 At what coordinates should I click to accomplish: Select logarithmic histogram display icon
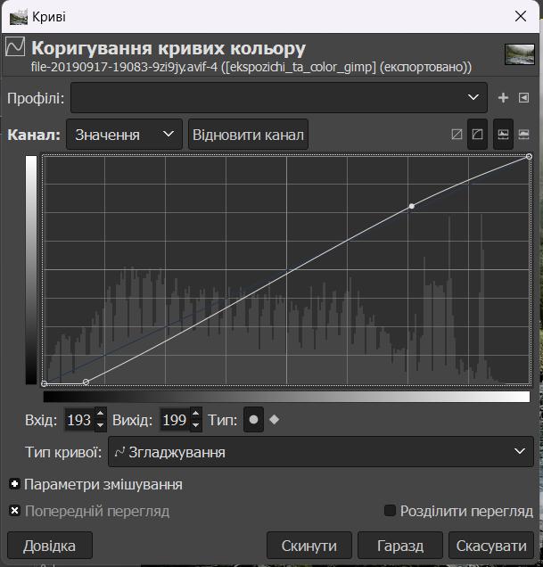[523, 135]
